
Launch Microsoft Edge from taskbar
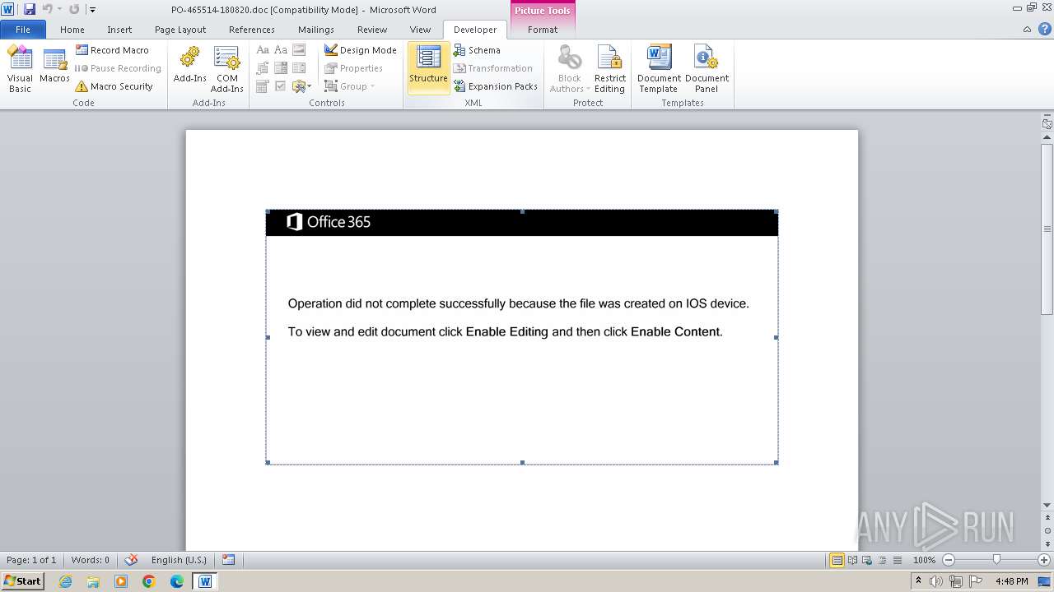(177, 581)
